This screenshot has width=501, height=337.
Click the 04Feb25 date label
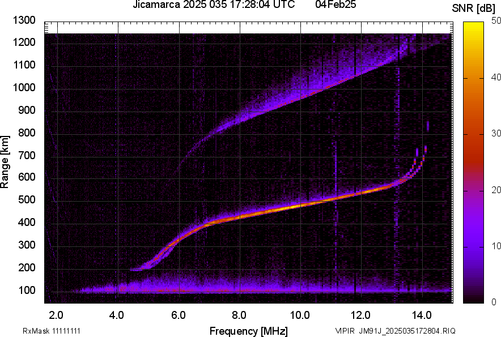click(x=336, y=5)
